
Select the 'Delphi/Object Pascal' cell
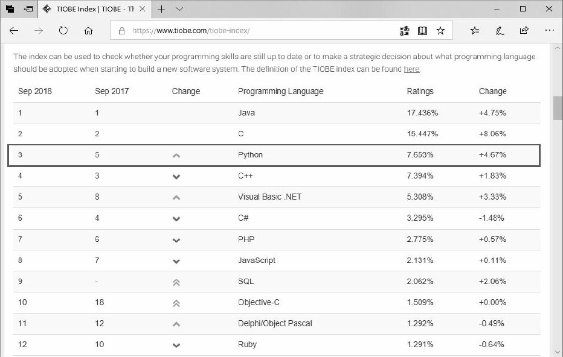click(275, 323)
